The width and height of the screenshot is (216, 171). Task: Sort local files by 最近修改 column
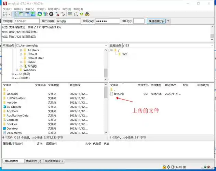click(75, 85)
